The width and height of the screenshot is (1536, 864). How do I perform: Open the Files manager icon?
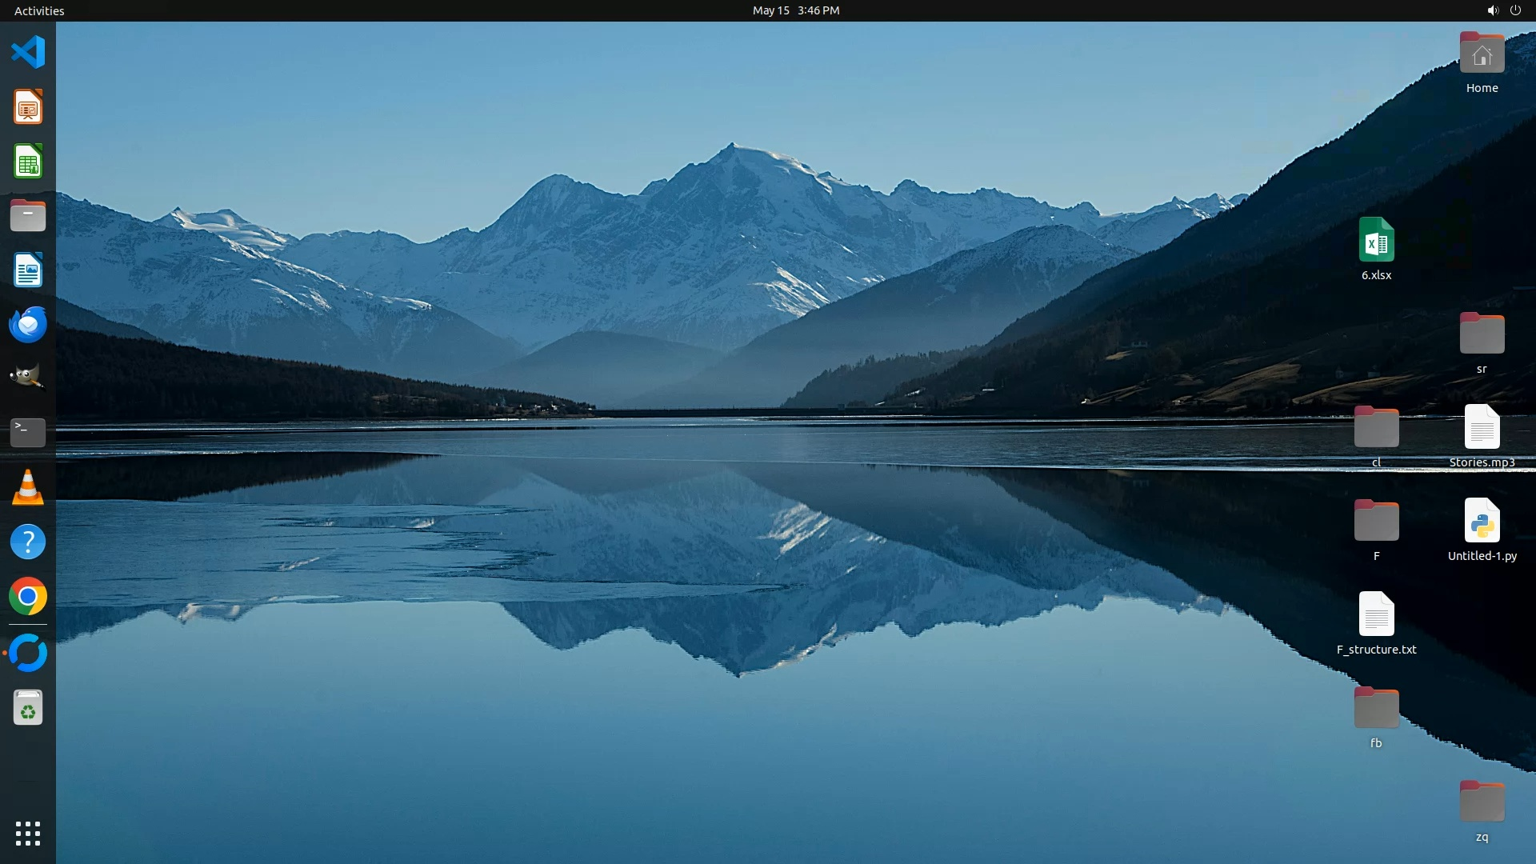(x=28, y=216)
